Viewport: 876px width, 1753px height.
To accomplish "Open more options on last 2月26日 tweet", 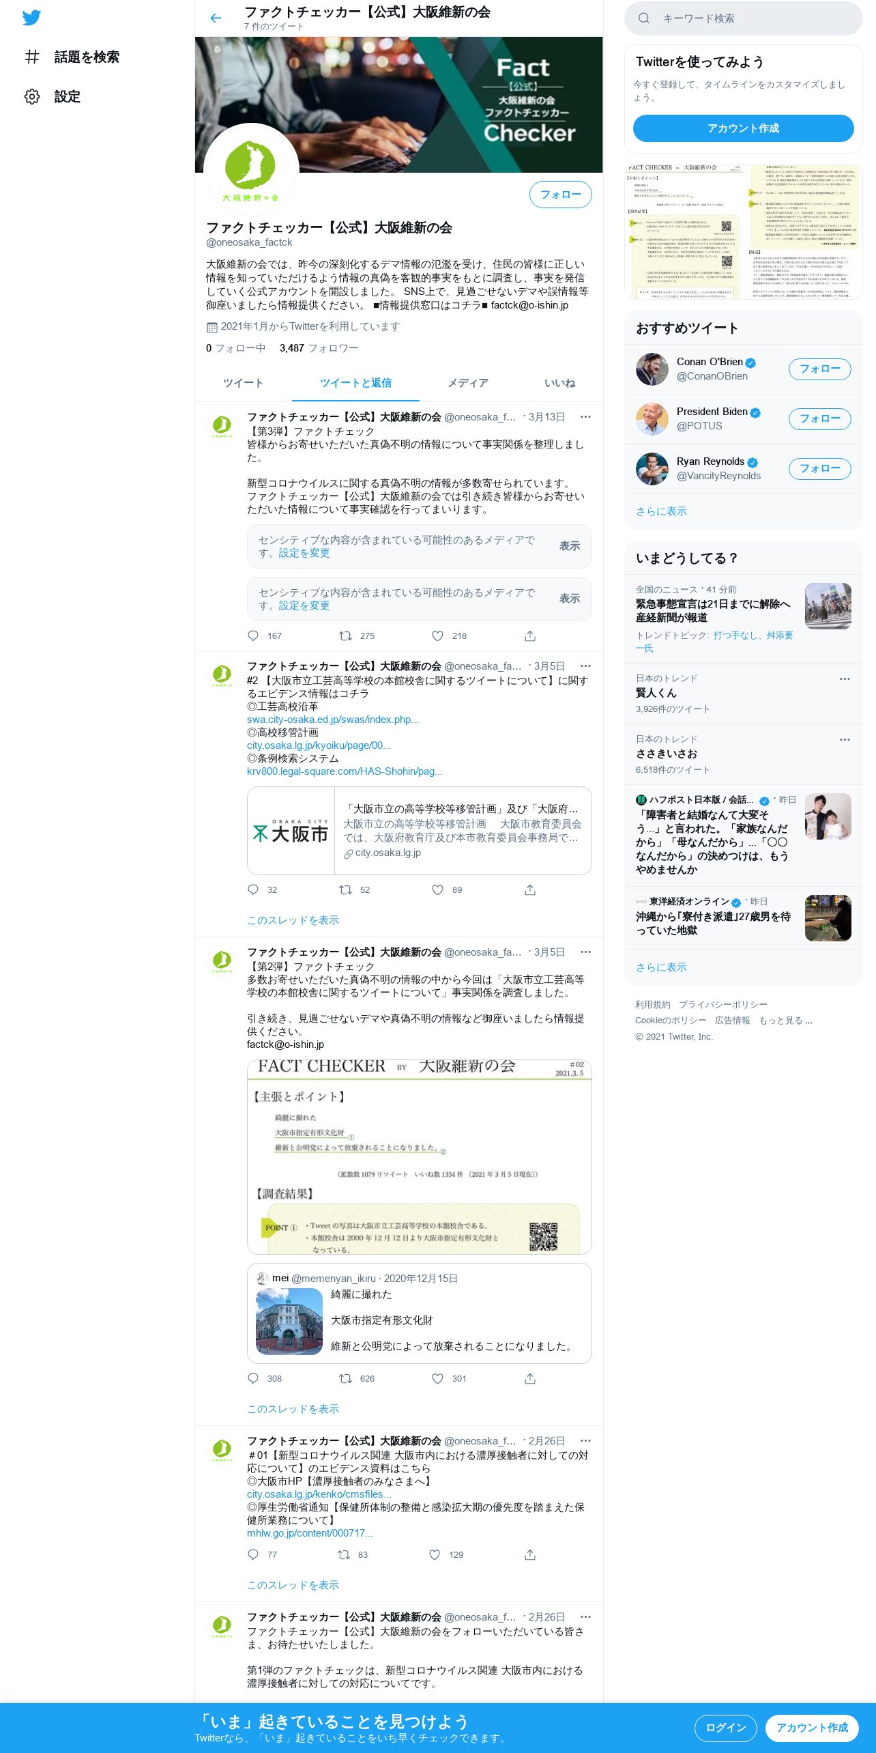I will 585,1617.
